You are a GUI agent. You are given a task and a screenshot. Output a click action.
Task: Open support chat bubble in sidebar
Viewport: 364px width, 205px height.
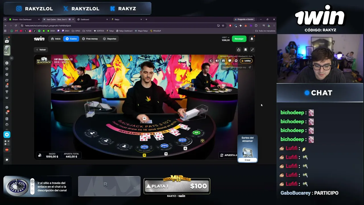pos(7,160)
